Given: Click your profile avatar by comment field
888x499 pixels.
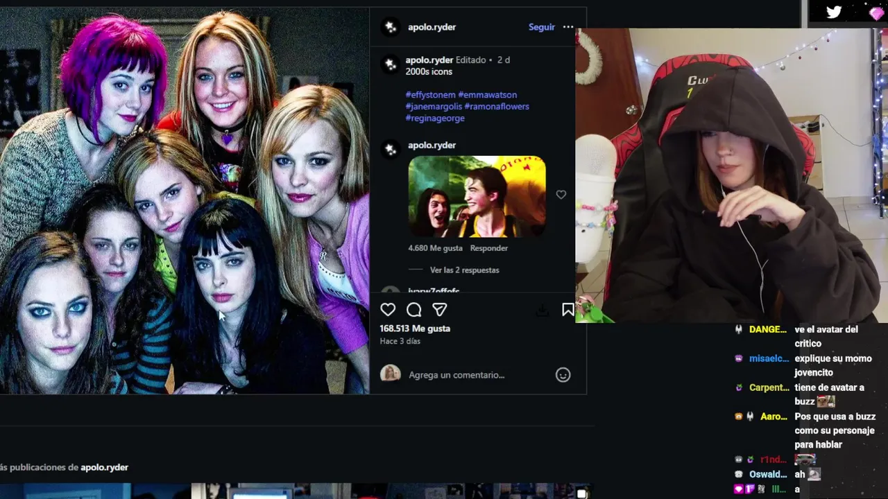Looking at the screenshot, I should (391, 374).
